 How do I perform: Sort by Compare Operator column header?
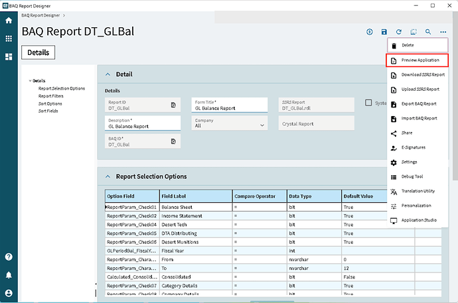click(x=260, y=196)
